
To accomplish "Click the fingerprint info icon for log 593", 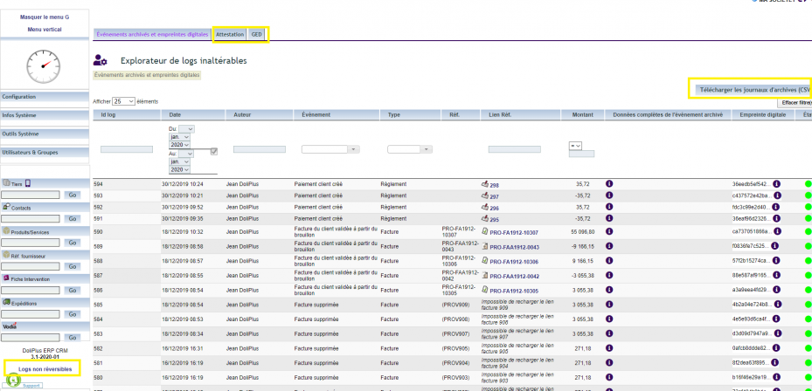I will pyautogui.click(x=777, y=195).
